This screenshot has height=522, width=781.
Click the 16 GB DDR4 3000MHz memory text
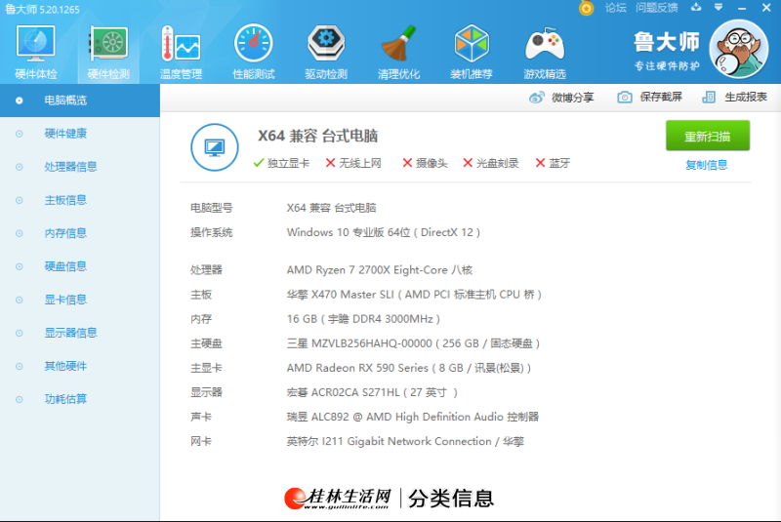[363, 318]
